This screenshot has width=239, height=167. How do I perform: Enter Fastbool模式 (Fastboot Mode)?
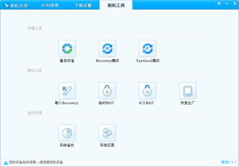147,51
